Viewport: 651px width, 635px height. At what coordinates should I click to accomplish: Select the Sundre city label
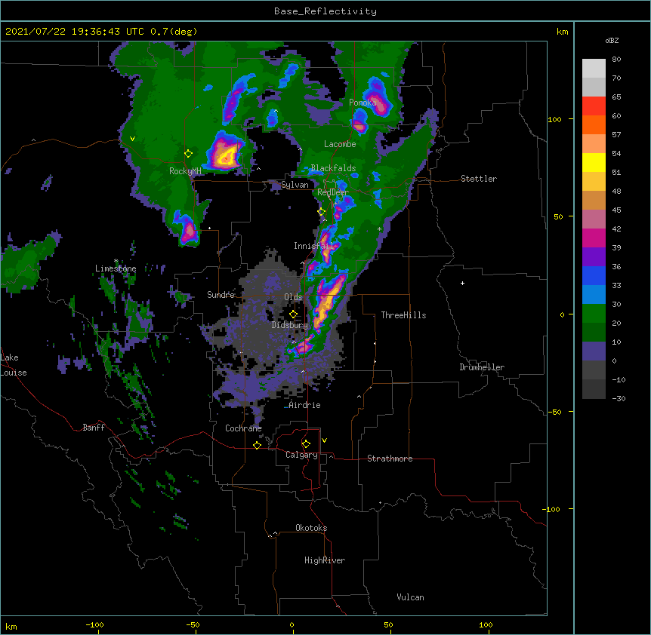pos(221,294)
